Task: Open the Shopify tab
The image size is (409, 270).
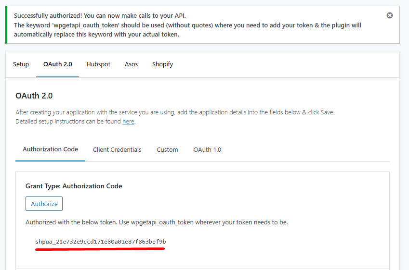Action: point(162,64)
